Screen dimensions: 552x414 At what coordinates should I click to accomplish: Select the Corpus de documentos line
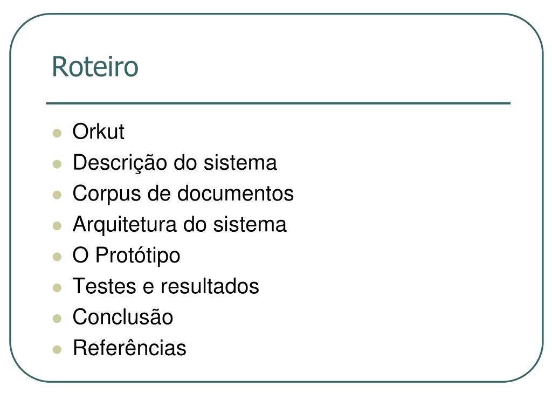[183, 194]
